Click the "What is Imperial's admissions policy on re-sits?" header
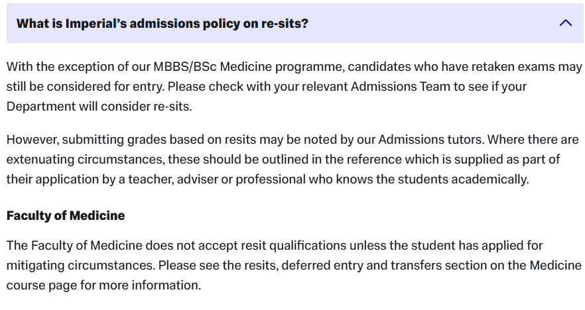 point(294,23)
